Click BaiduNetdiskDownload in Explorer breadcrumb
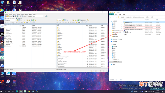 pos(139,17)
